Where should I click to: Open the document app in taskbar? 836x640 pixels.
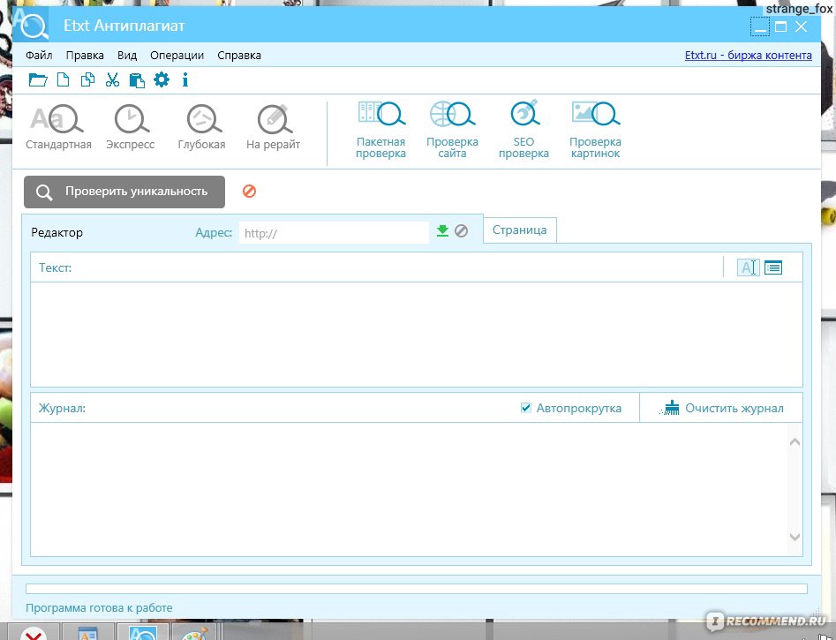tap(87, 634)
